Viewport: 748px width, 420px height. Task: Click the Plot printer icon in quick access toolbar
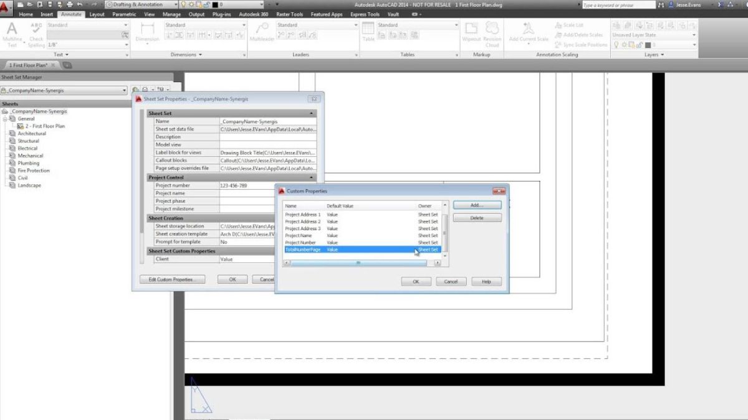pos(69,4)
